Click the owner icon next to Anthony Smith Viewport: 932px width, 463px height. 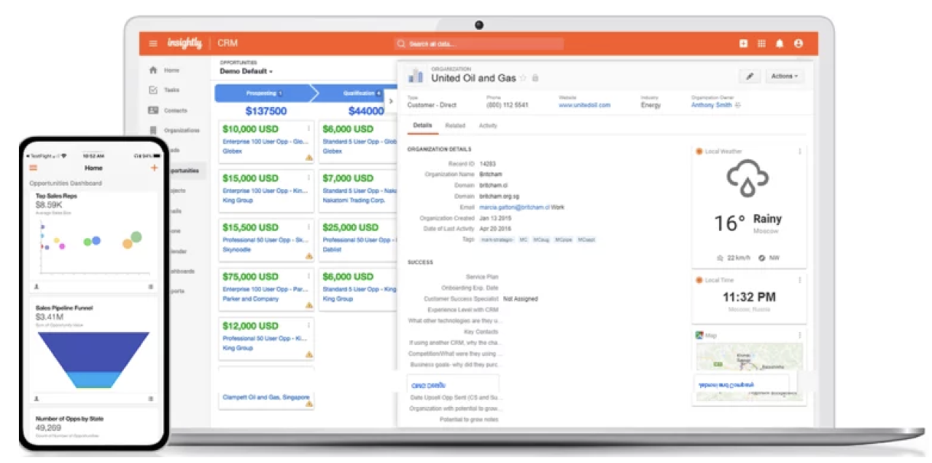point(737,105)
